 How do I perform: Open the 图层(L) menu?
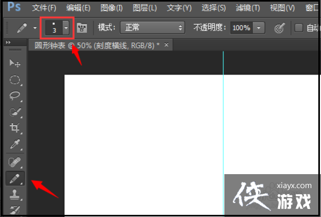click(145, 8)
